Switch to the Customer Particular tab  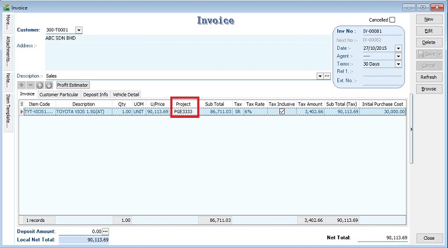click(x=59, y=95)
